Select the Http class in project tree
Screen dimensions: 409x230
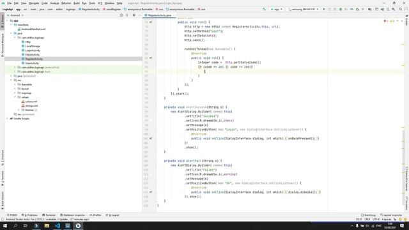[26, 42]
